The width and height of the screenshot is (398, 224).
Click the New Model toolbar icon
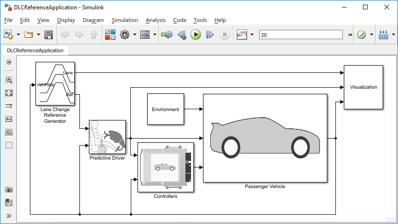(8, 35)
